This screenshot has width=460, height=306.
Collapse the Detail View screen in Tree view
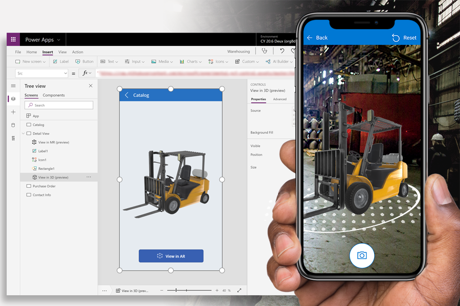[x=24, y=133]
